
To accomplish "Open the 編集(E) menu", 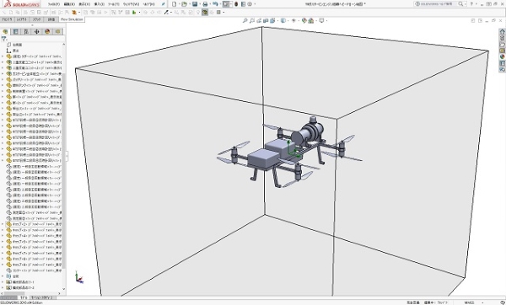I will 69,4.
